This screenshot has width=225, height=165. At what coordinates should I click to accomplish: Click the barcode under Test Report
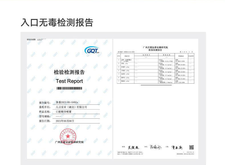(x=69, y=88)
